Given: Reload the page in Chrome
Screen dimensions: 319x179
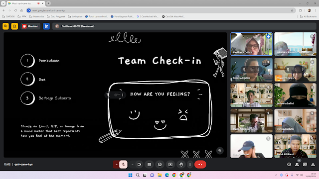Looking at the screenshot, I should coord(15,10).
